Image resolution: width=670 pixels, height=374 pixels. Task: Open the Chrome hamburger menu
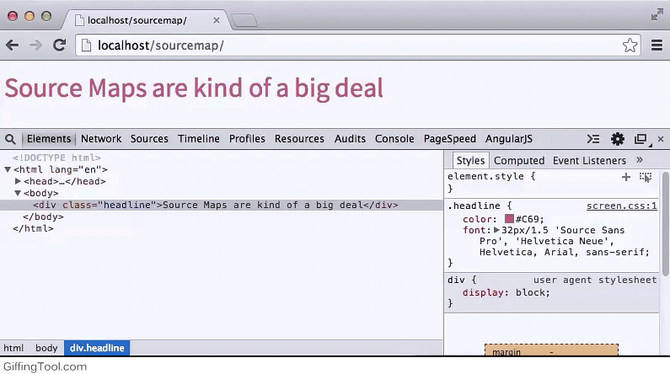pos(657,45)
